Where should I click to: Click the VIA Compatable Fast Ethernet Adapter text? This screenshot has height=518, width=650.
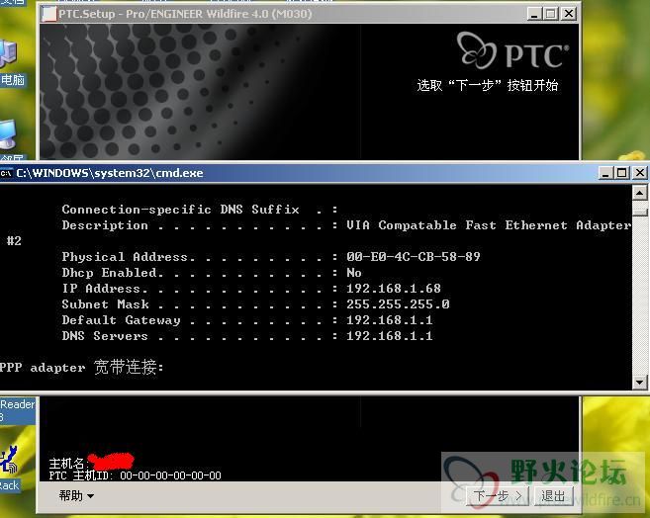[489, 225]
